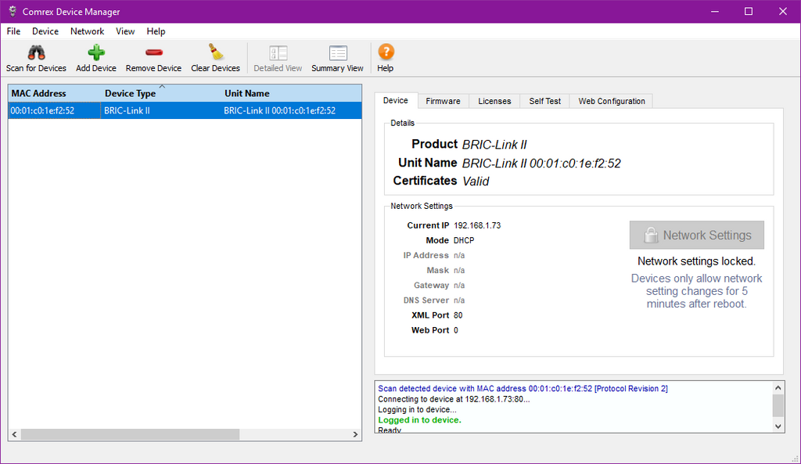This screenshot has height=464, width=801.
Task: Open the Network menu
Action: (88, 31)
